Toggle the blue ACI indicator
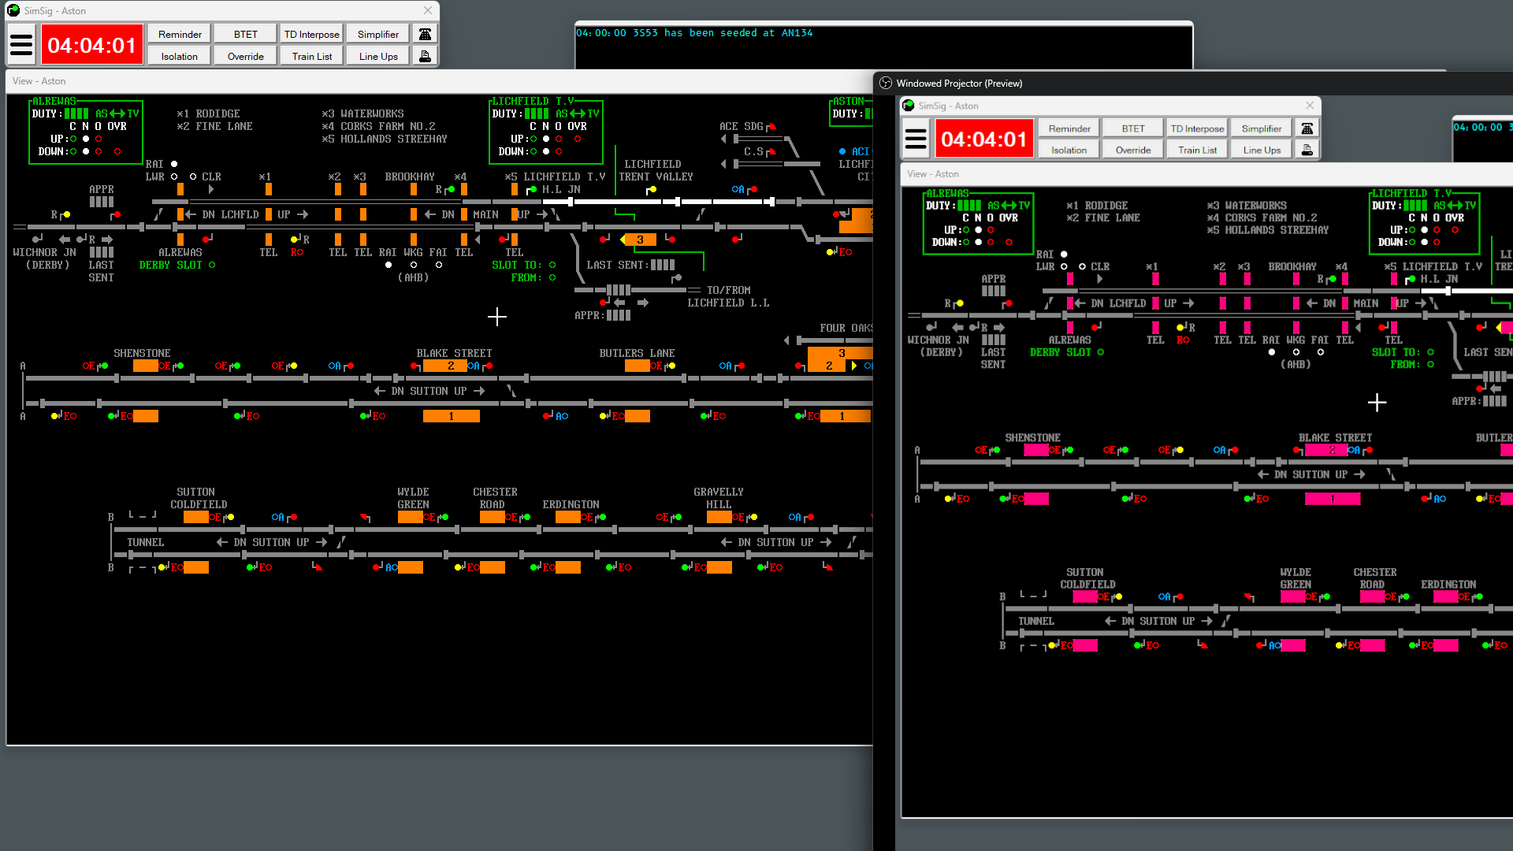 (x=842, y=151)
